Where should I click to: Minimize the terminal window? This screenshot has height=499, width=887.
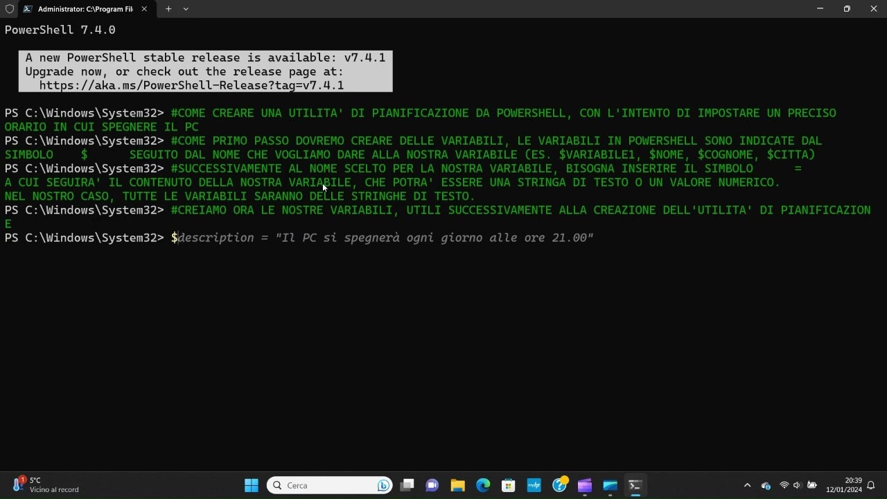coord(820,9)
